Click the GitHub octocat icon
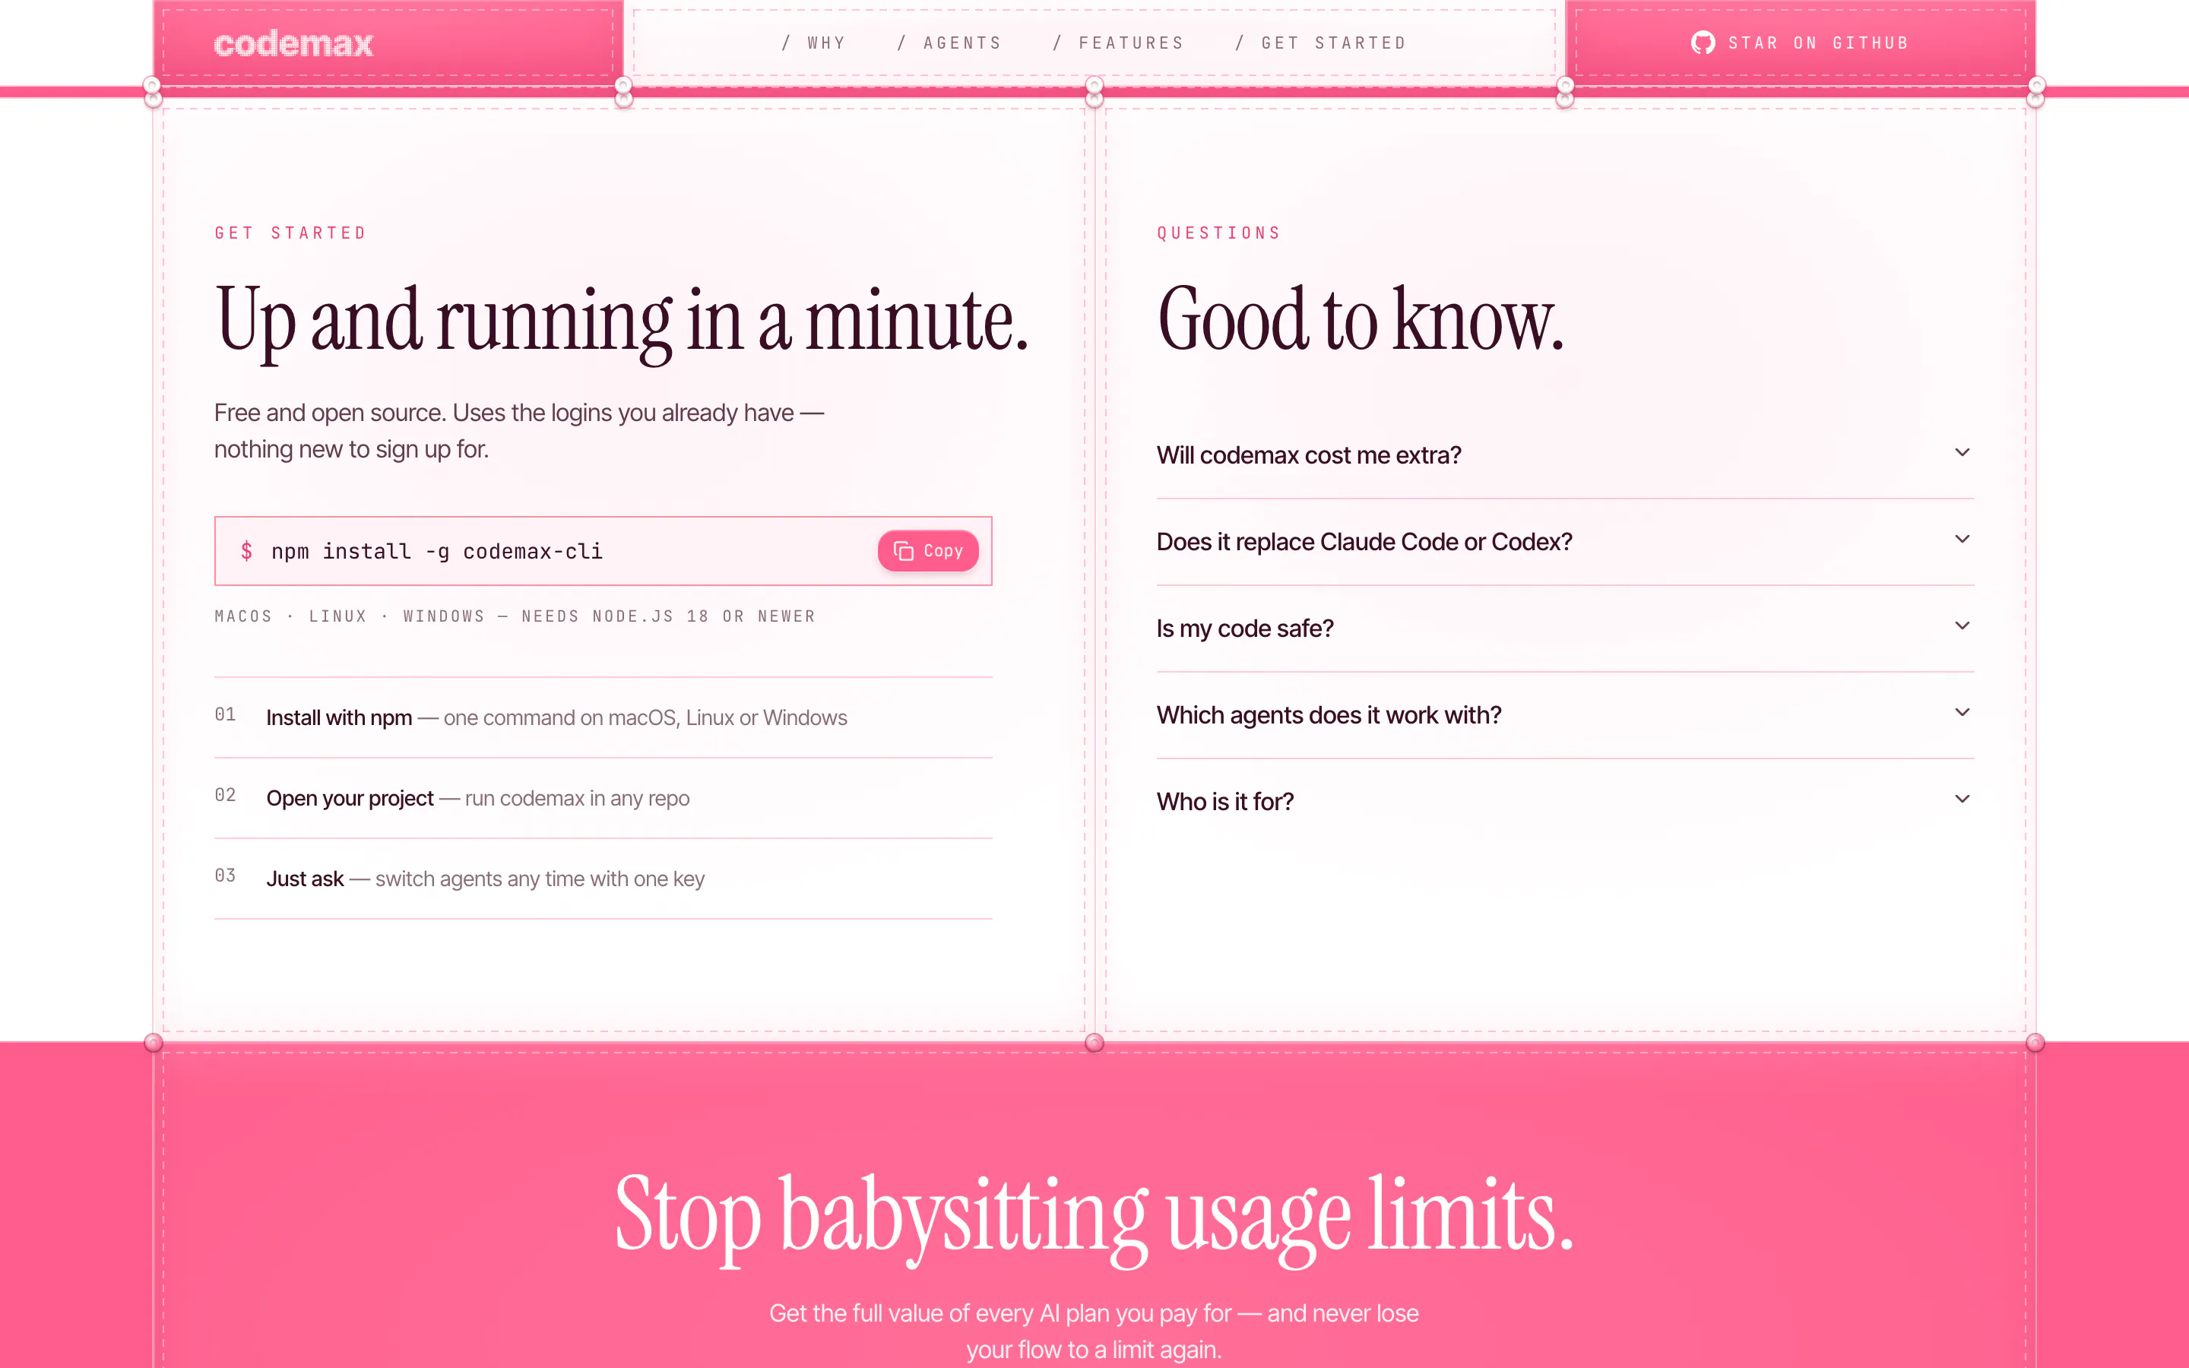The height and width of the screenshot is (1368, 2189). click(1703, 43)
